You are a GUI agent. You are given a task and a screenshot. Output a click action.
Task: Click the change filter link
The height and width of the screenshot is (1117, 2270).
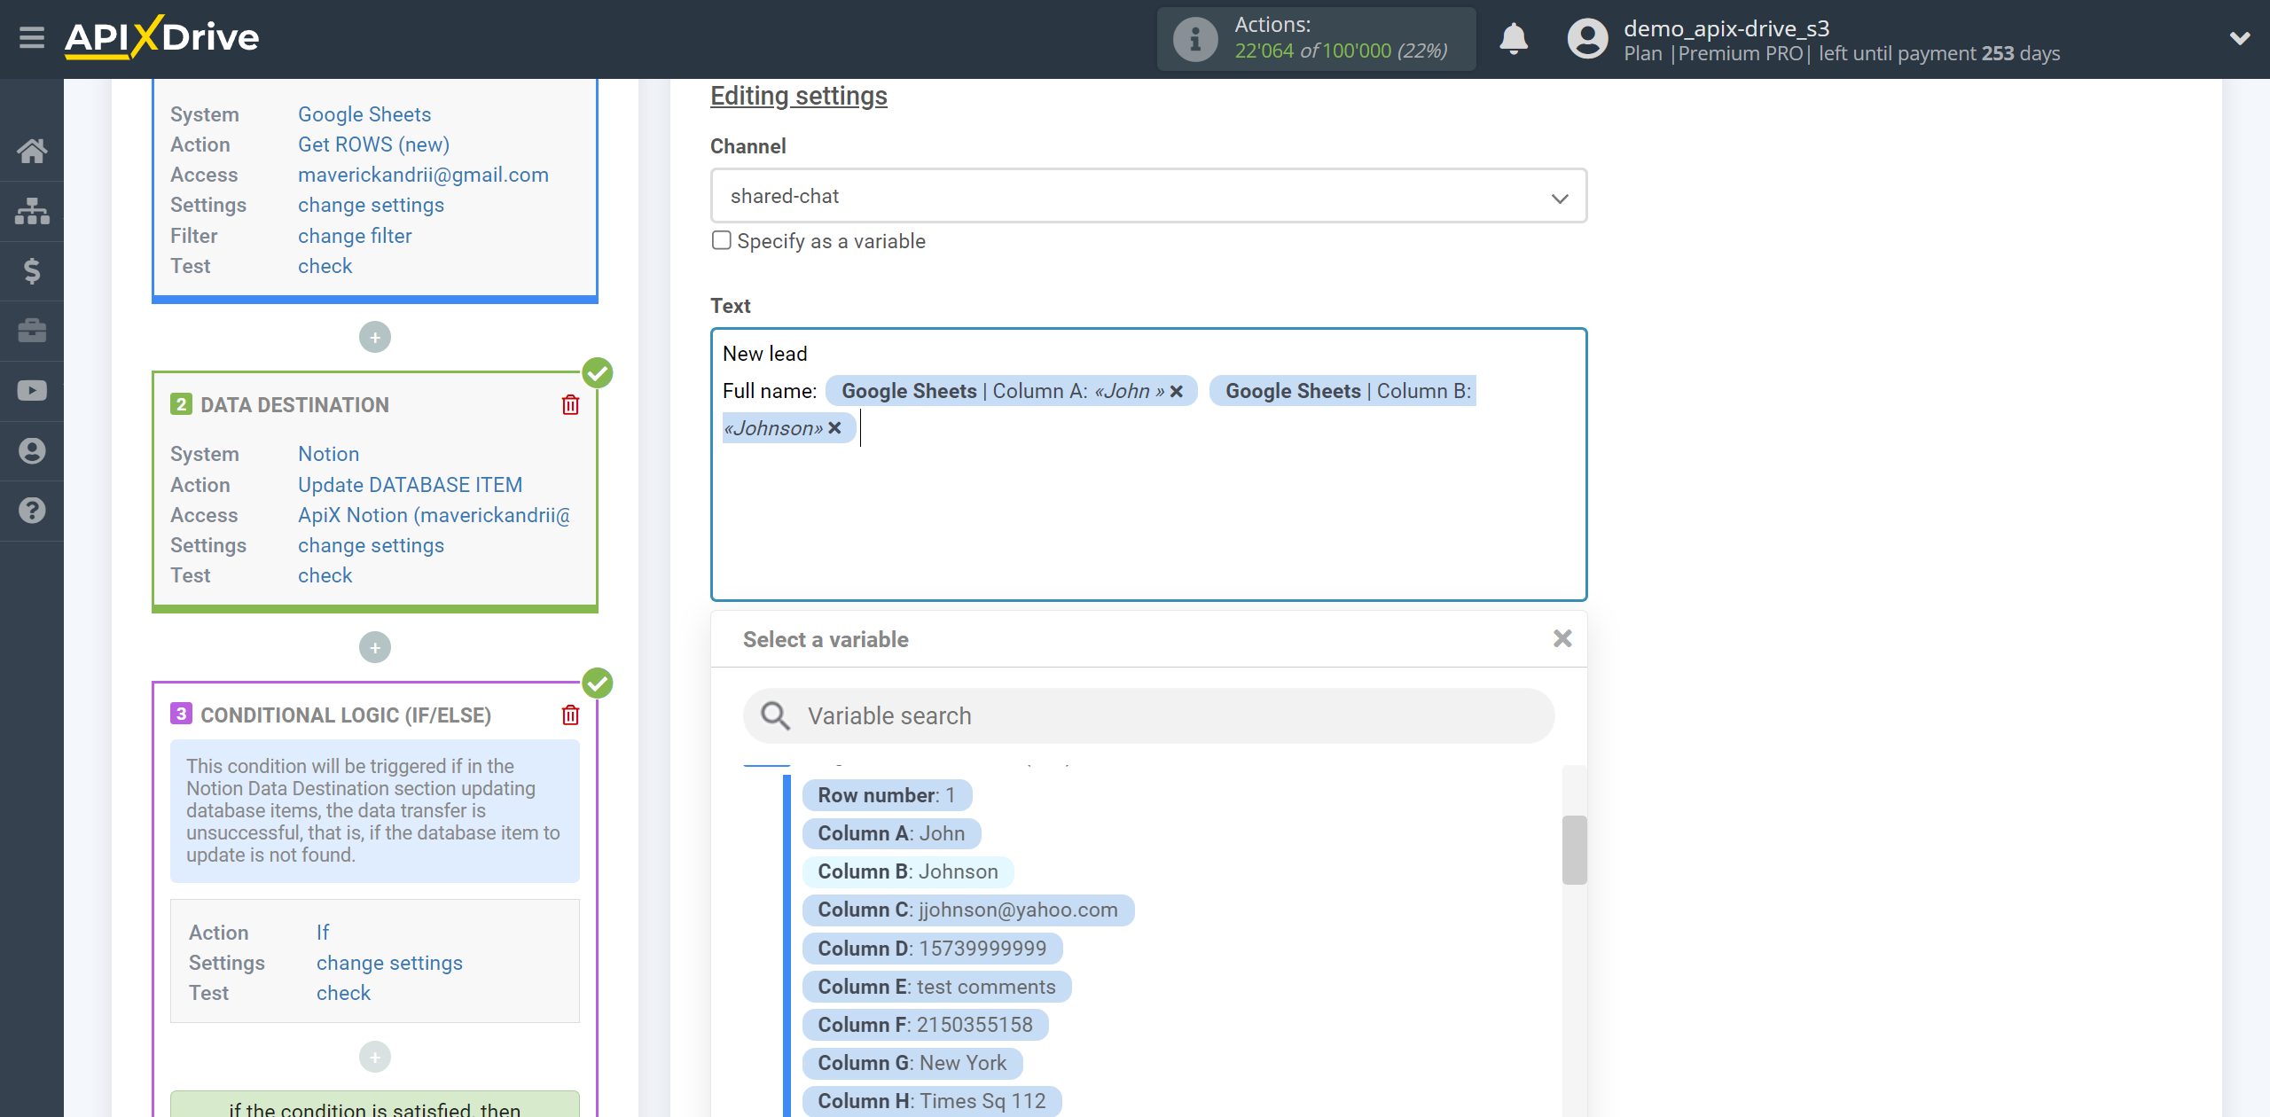click(x=355, y=236)
